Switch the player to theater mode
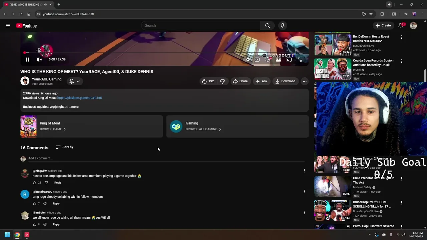The width and height of the screenshot is (427, 240). (279, 60)
